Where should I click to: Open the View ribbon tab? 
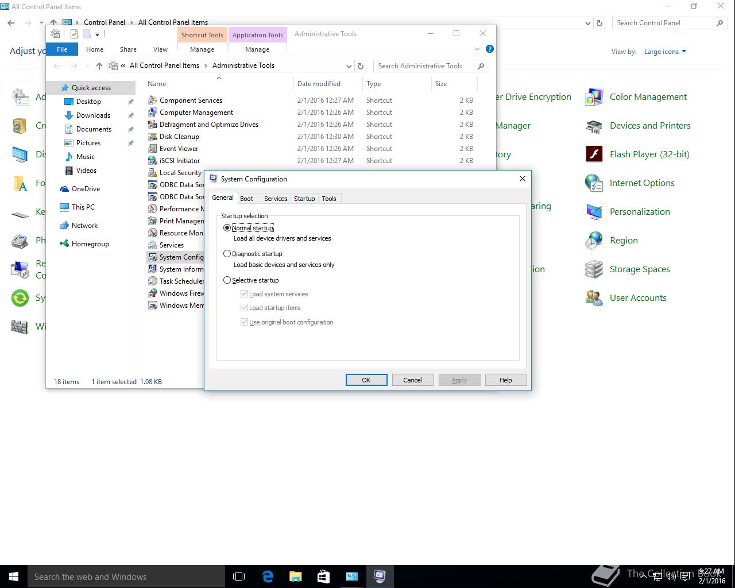pos(161,49)
